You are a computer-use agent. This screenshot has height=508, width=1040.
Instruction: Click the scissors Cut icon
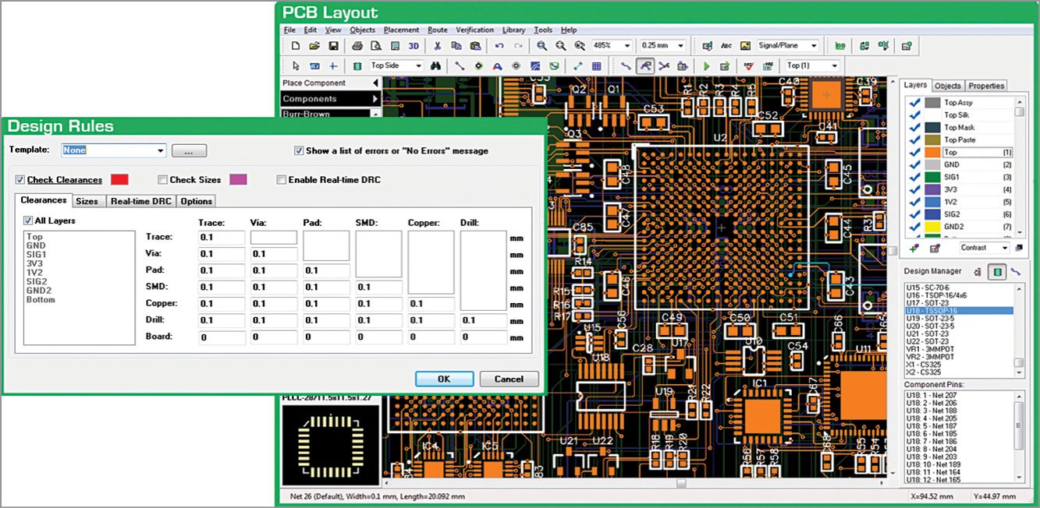point(438,46)
